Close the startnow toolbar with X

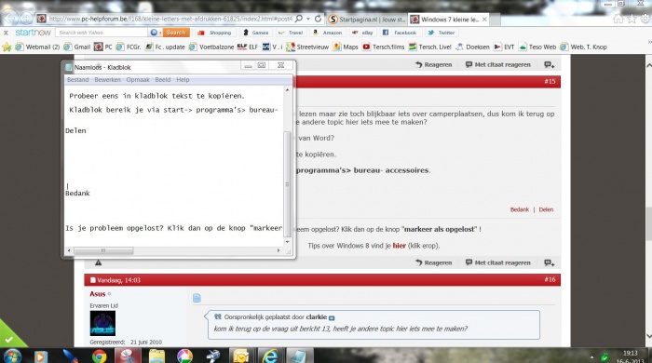pos(6,33)
